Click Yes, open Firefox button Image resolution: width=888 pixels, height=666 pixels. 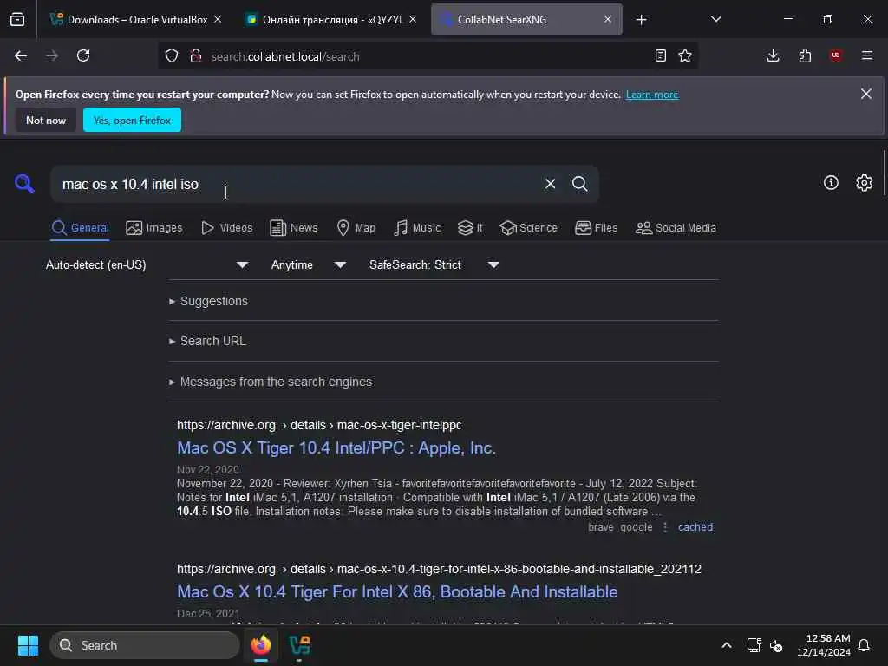132,120
